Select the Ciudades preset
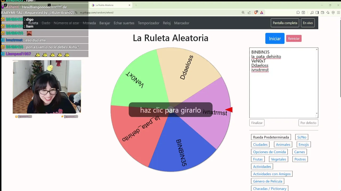341x191 pixels. coord(260,145)
